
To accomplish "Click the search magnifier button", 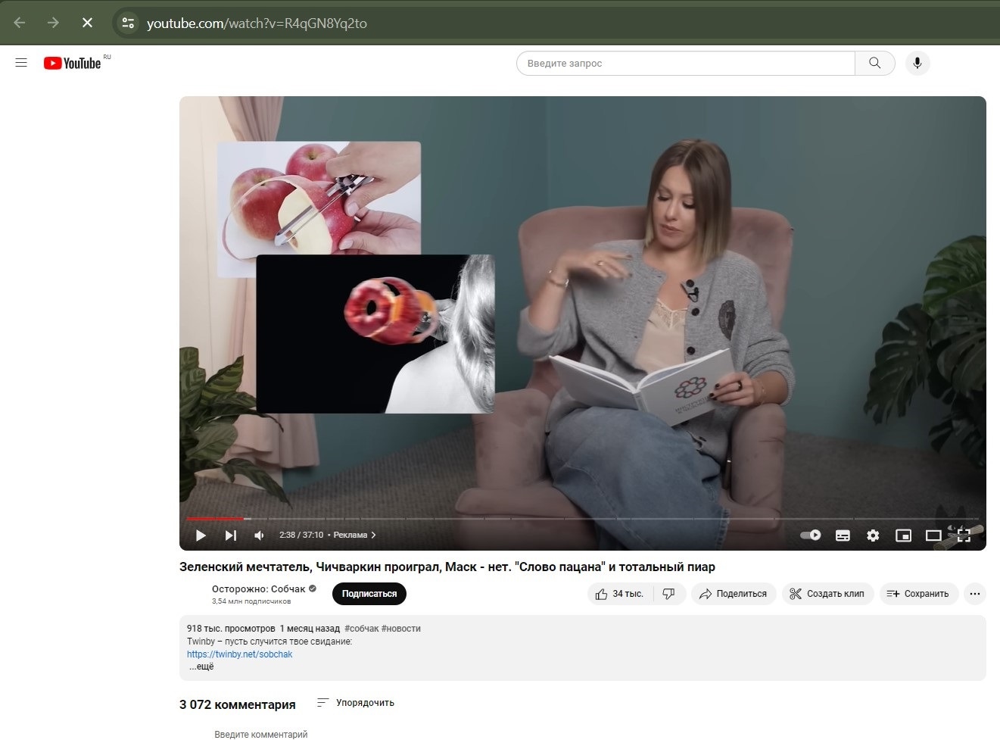I will [x=874, y=64].
